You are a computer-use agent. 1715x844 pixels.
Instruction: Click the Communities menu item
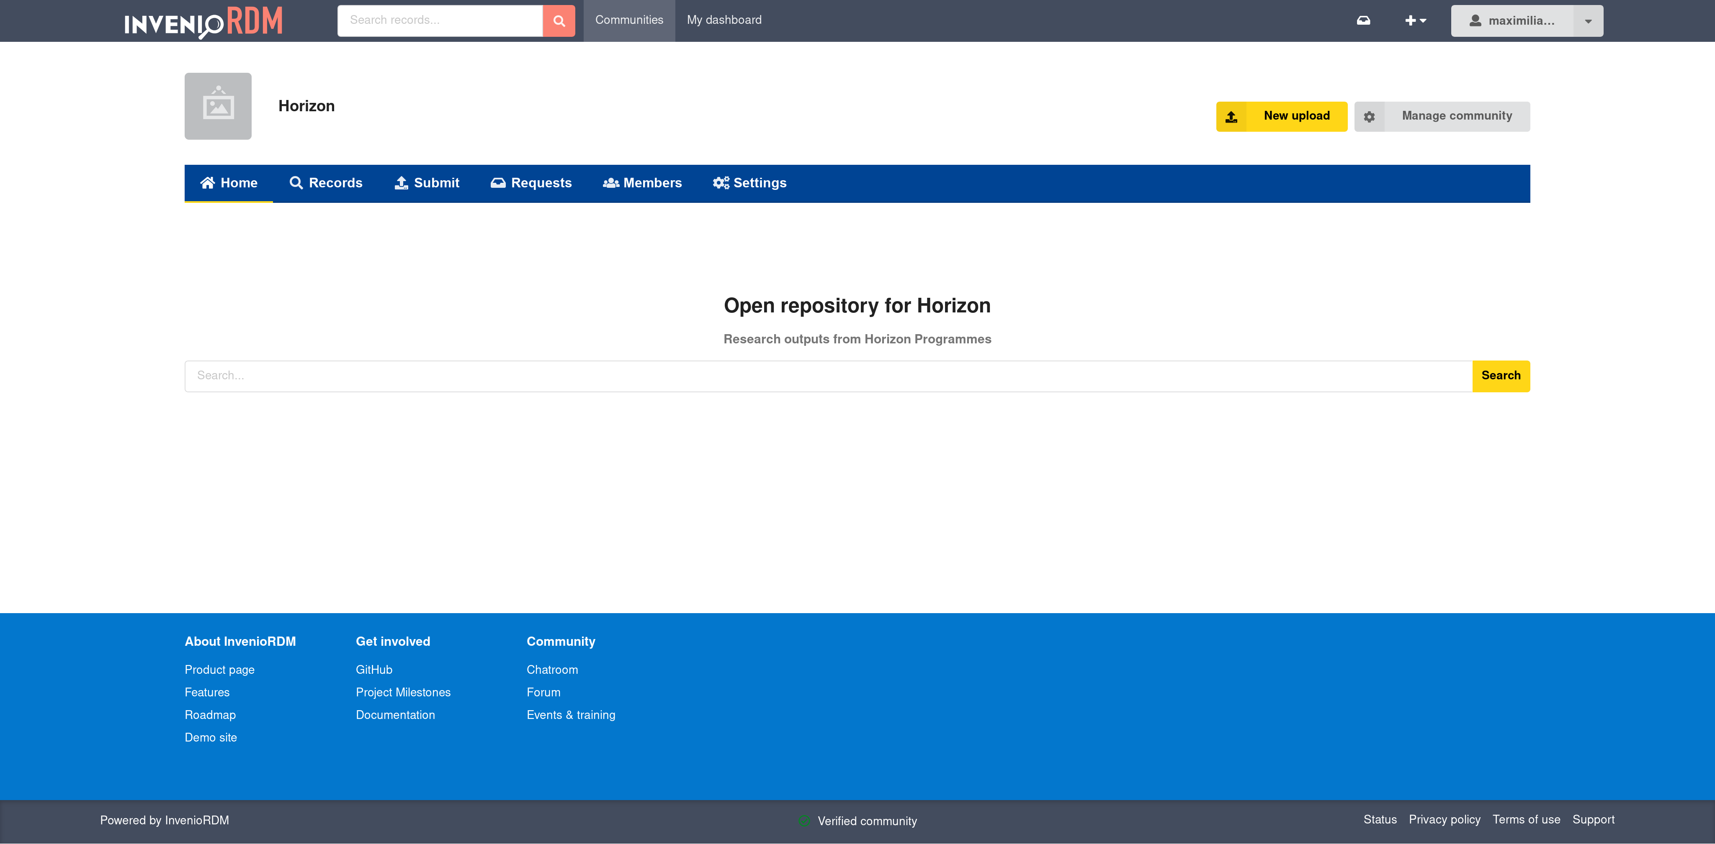629,20
